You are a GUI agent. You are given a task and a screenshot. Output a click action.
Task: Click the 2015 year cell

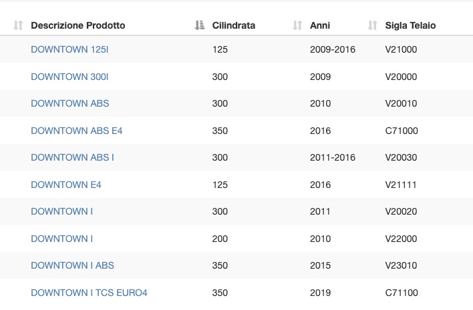(x=320, y=265)
